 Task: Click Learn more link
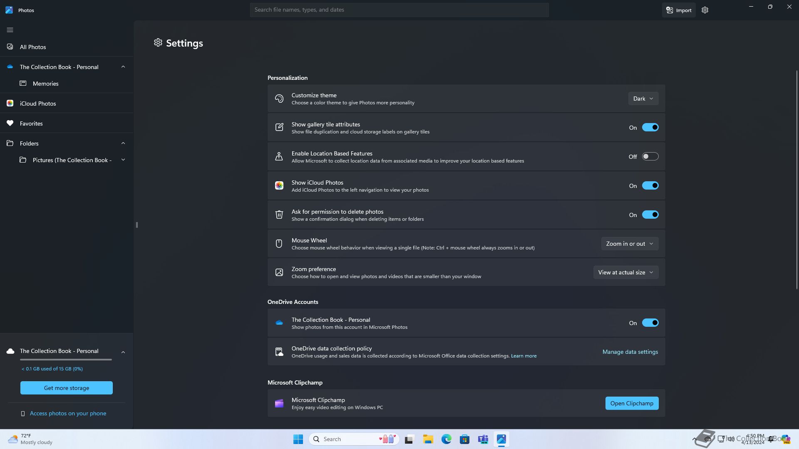pos(524,356)
